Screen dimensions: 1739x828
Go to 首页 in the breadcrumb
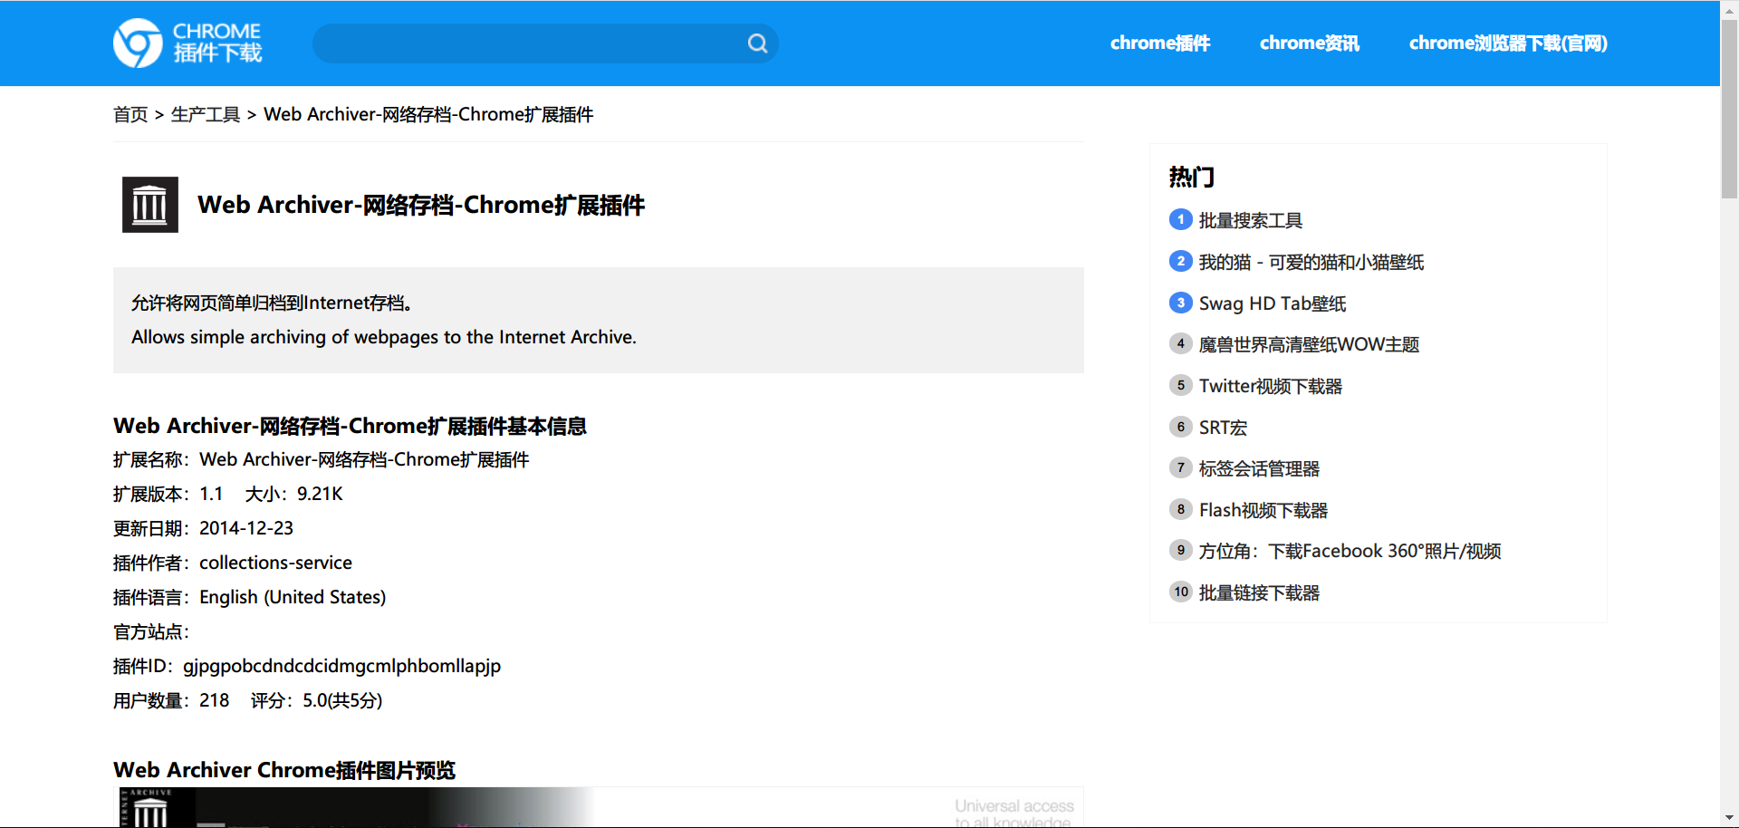(130, 115)
